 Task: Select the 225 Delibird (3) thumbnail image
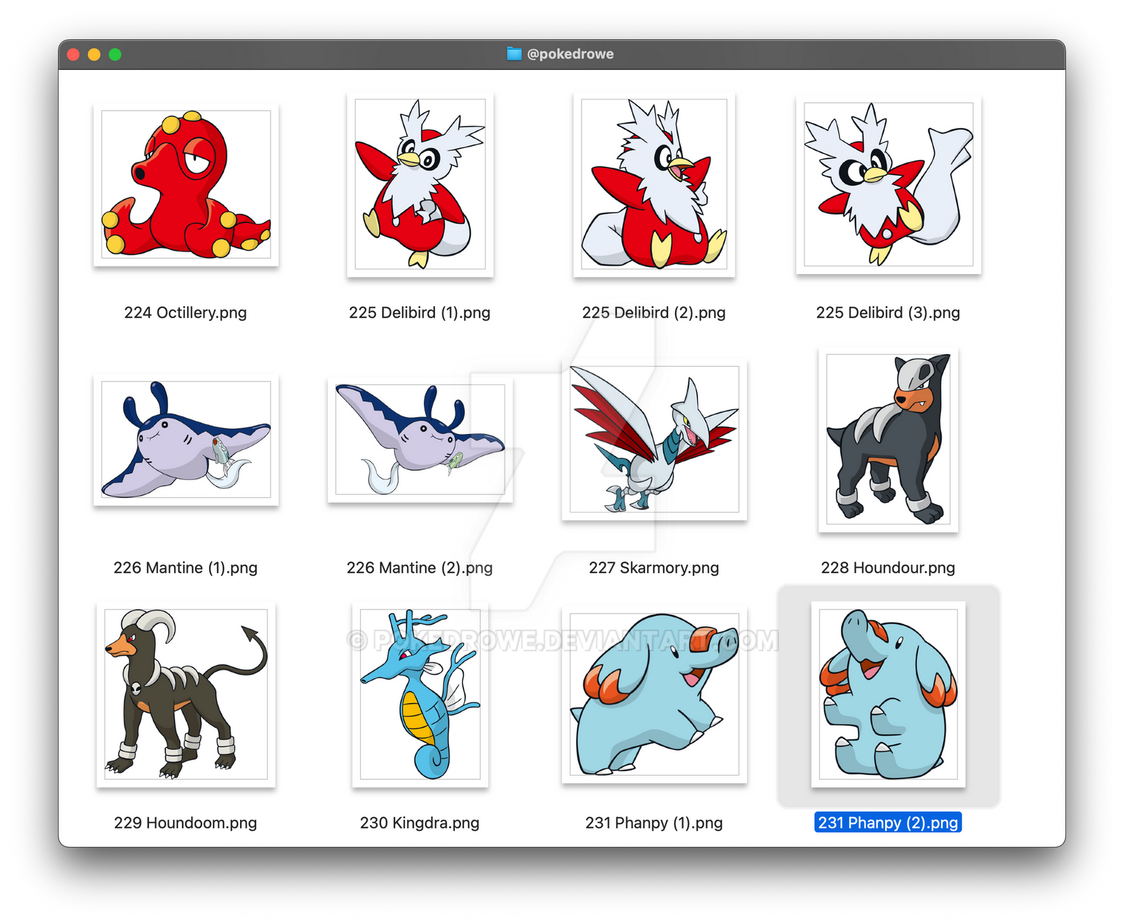click(888, 184)
